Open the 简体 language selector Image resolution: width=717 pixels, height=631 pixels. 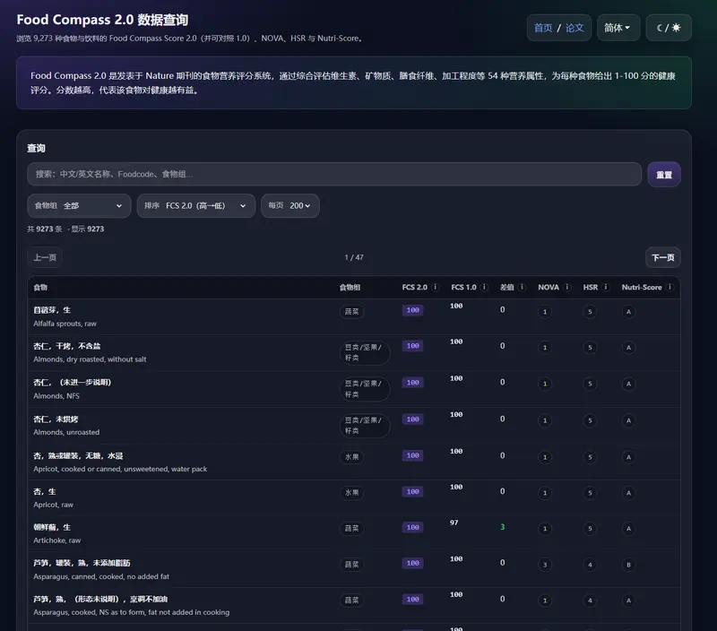(618, 28)
